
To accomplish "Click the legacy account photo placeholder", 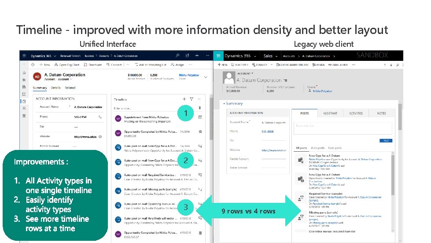I will [x=229, y=78].
